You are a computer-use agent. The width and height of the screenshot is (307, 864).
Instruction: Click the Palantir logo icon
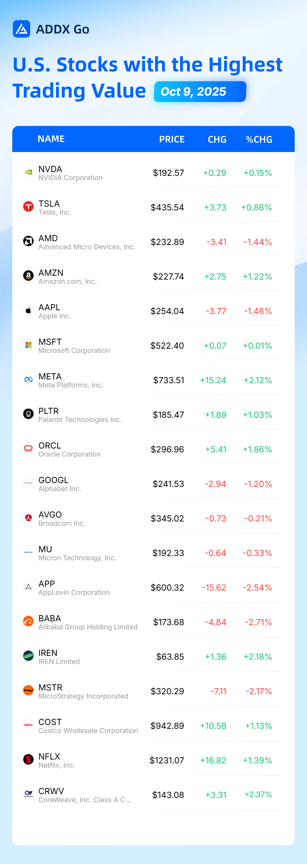point(28,414)
